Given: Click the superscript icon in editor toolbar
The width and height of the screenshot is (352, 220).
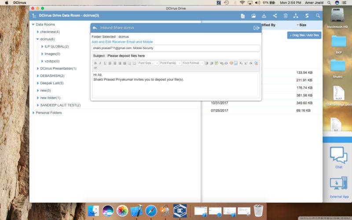Looking at the screenshot, I should pyautogui.click(x=246, y=63).
